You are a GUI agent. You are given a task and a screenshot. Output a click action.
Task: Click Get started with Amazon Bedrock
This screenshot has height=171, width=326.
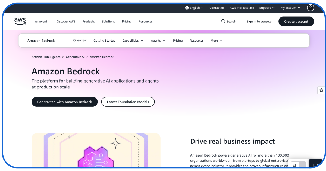click(65, 102)
